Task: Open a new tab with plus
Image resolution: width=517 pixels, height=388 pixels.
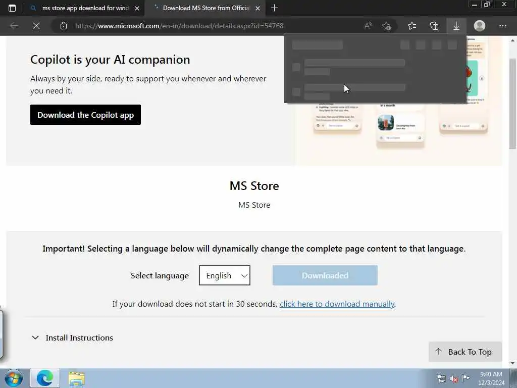Action: tap(274, 8)
